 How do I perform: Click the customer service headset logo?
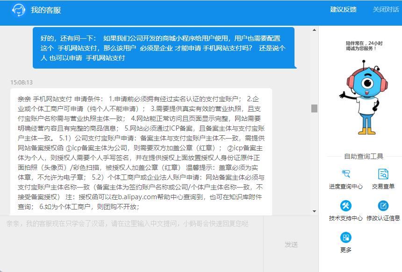pos(18,10)
